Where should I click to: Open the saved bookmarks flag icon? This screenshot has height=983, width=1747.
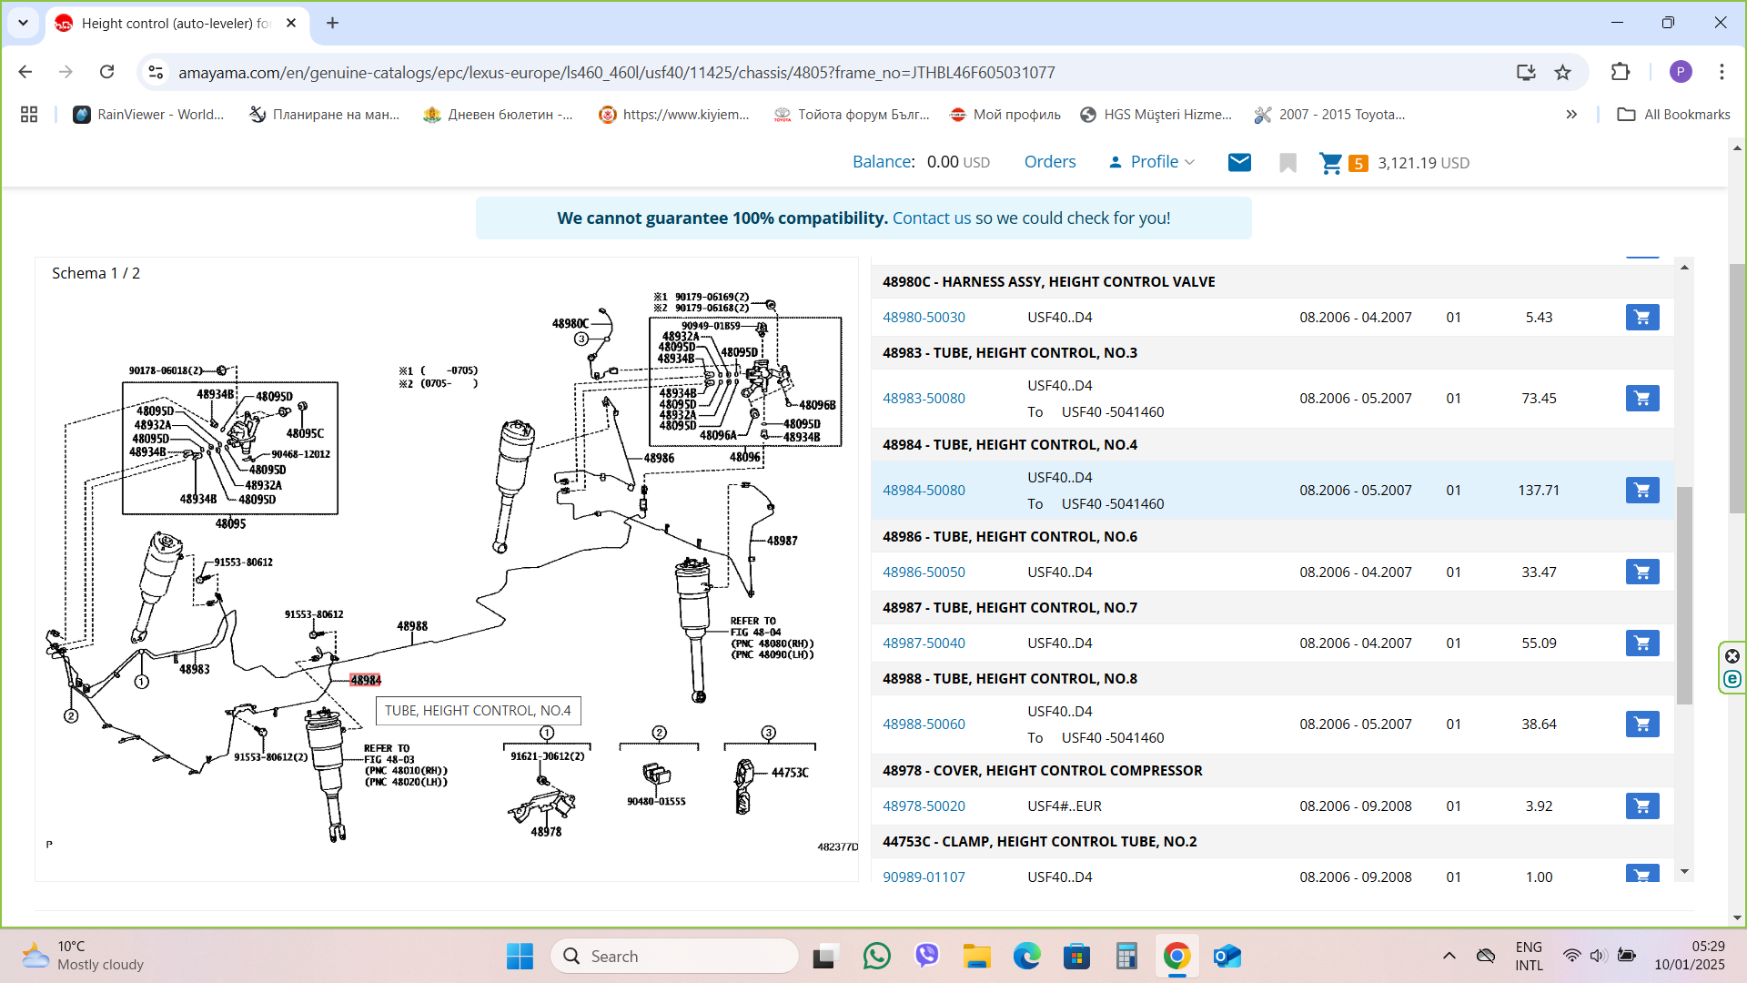pyautogui.click(x=1288, y=163)
